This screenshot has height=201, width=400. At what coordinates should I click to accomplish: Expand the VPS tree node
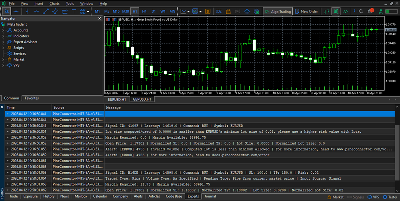(3, 65)
